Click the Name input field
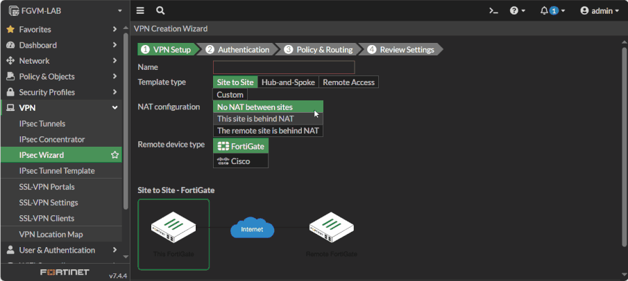 coord(284,67)
